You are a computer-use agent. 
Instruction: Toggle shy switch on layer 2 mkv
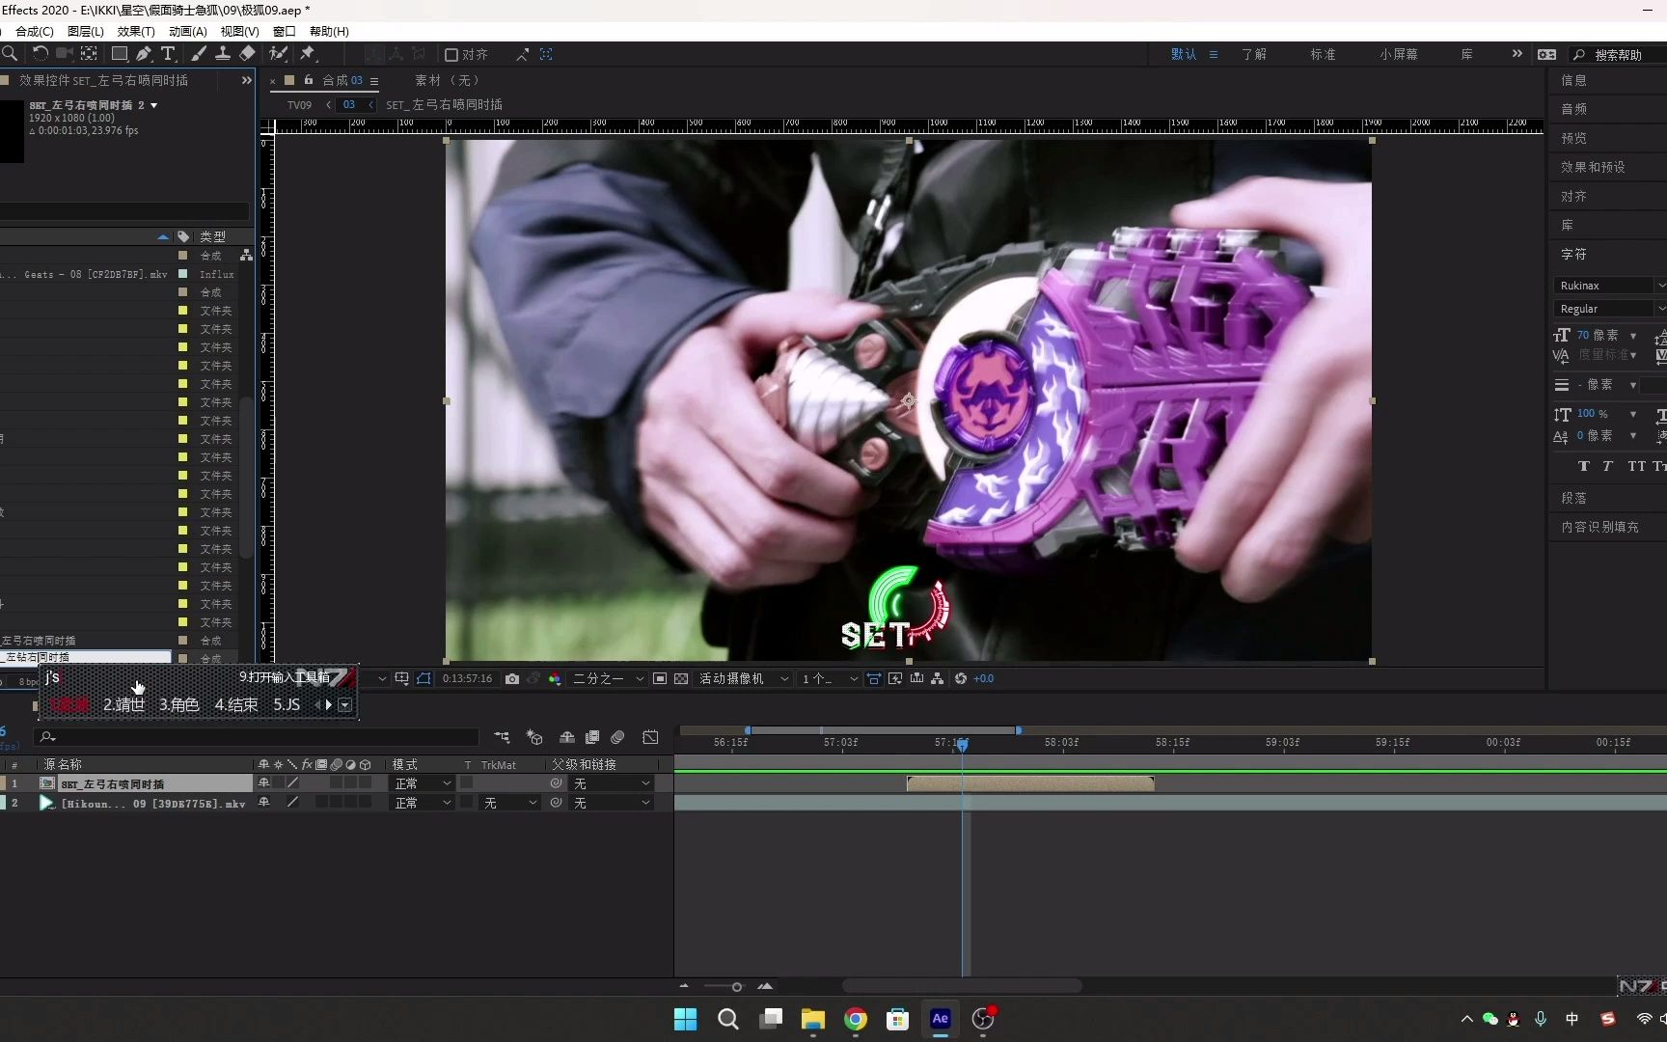point(263,803)
